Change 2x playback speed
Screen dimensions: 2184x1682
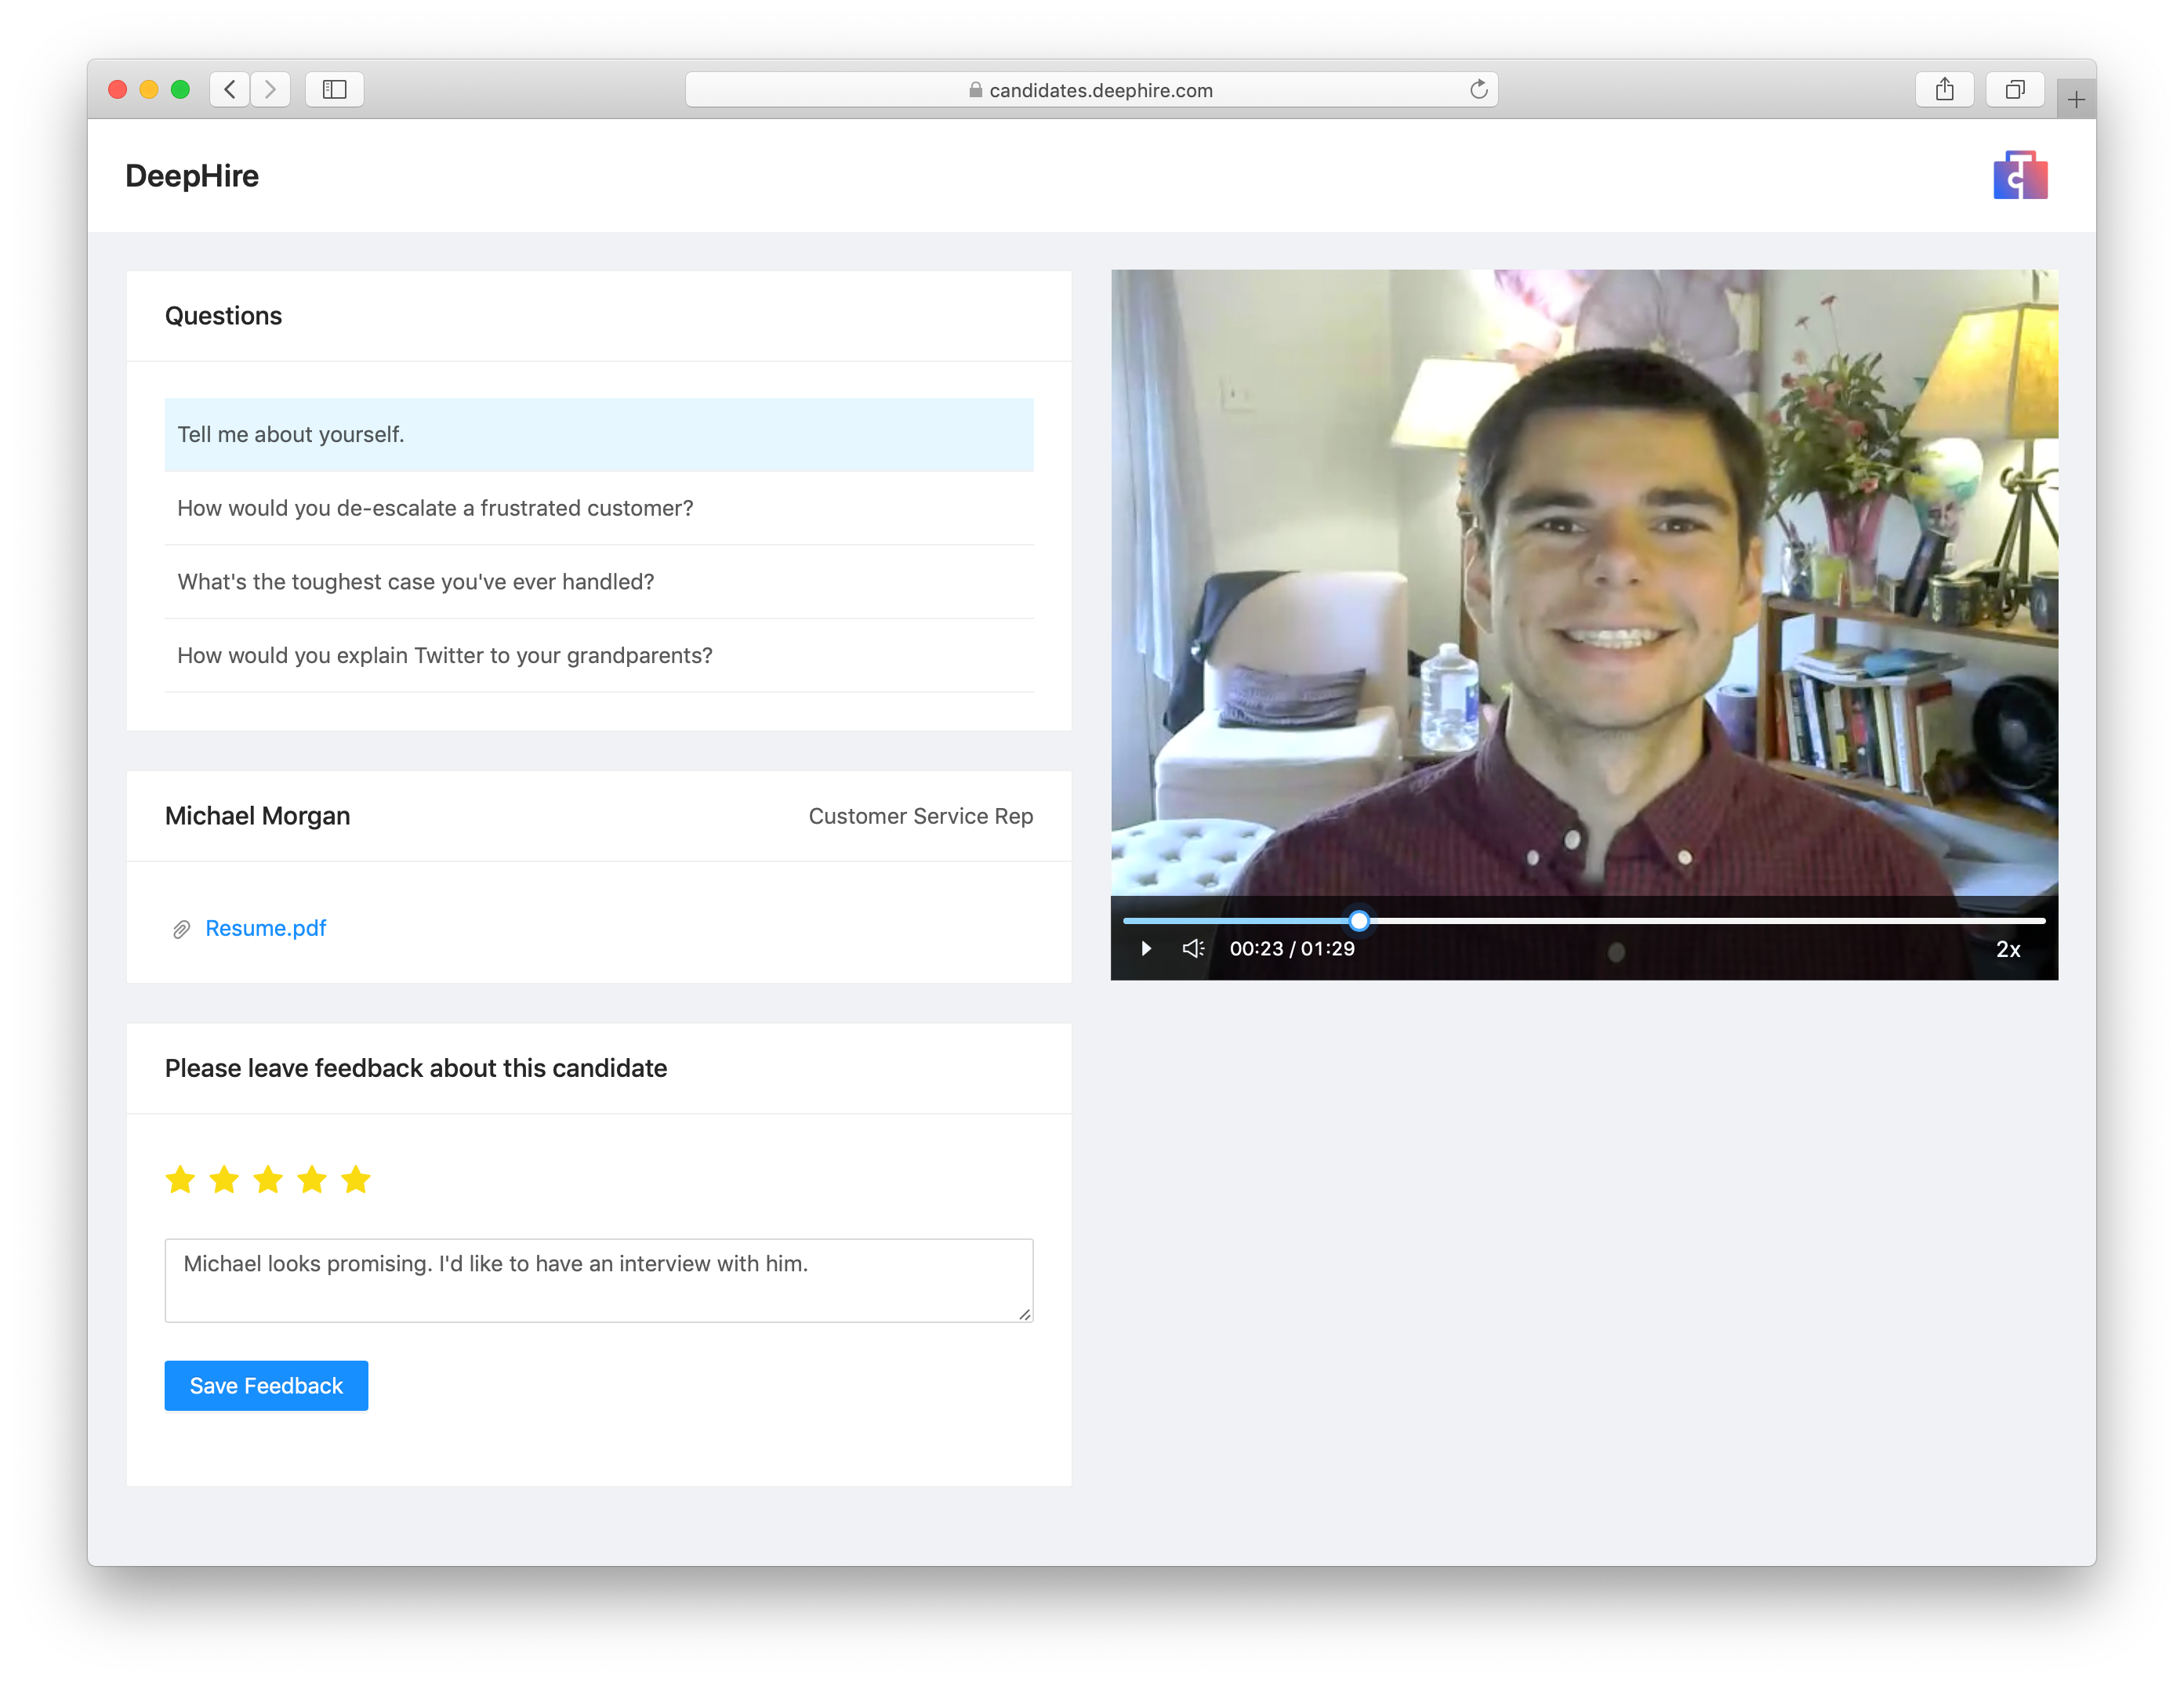pos(2007,949)
